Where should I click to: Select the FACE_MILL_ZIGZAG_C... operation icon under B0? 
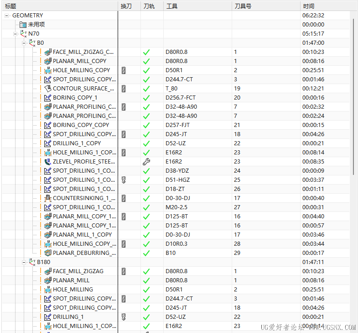click(x=48, y=52)
